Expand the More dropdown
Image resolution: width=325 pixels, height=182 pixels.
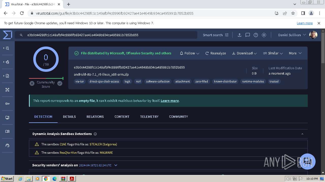(295, 53)
